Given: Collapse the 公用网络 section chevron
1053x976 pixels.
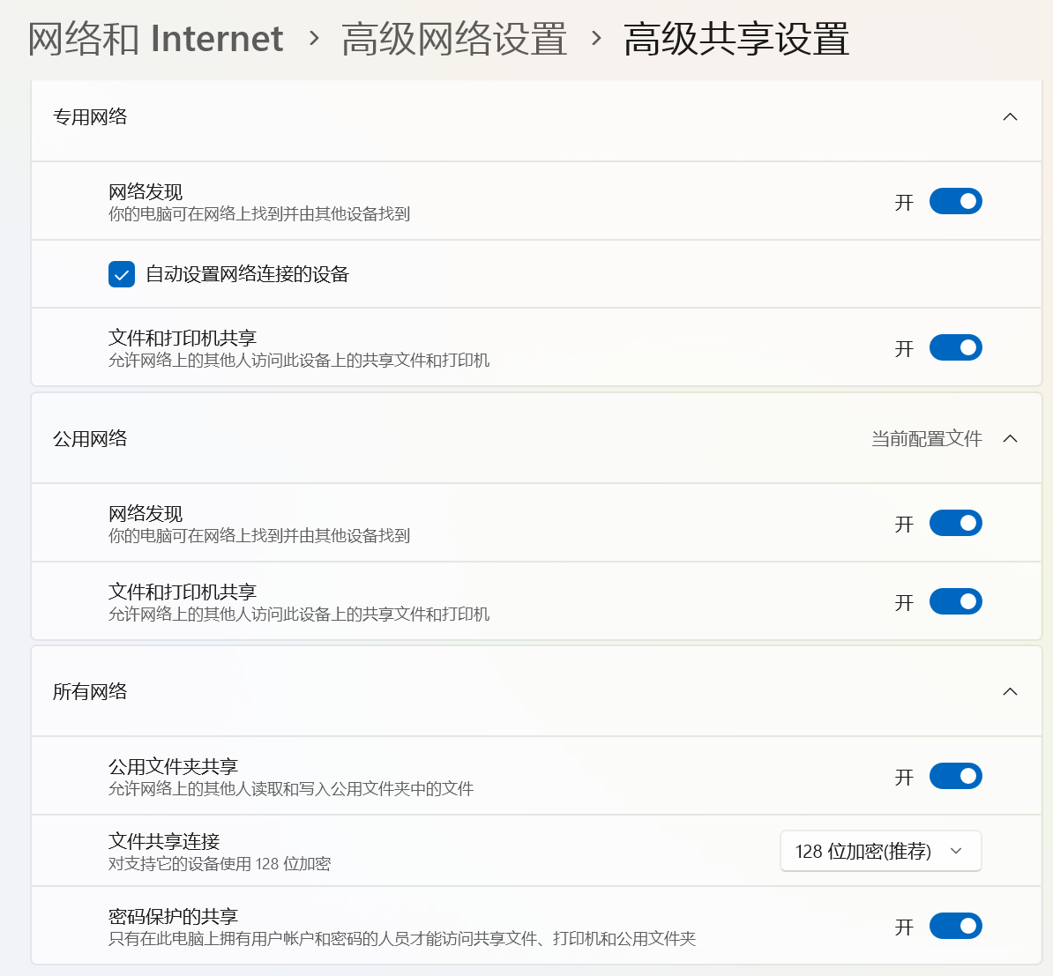Looking at the screenshot, I should (1010, 439).
